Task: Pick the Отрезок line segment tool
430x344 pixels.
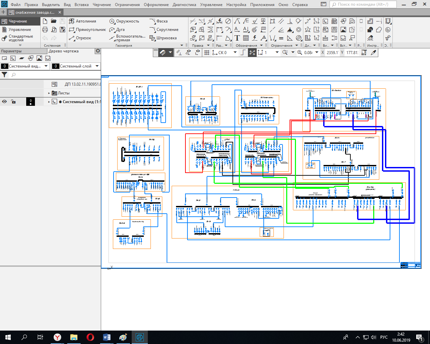Action: point(80,38)
